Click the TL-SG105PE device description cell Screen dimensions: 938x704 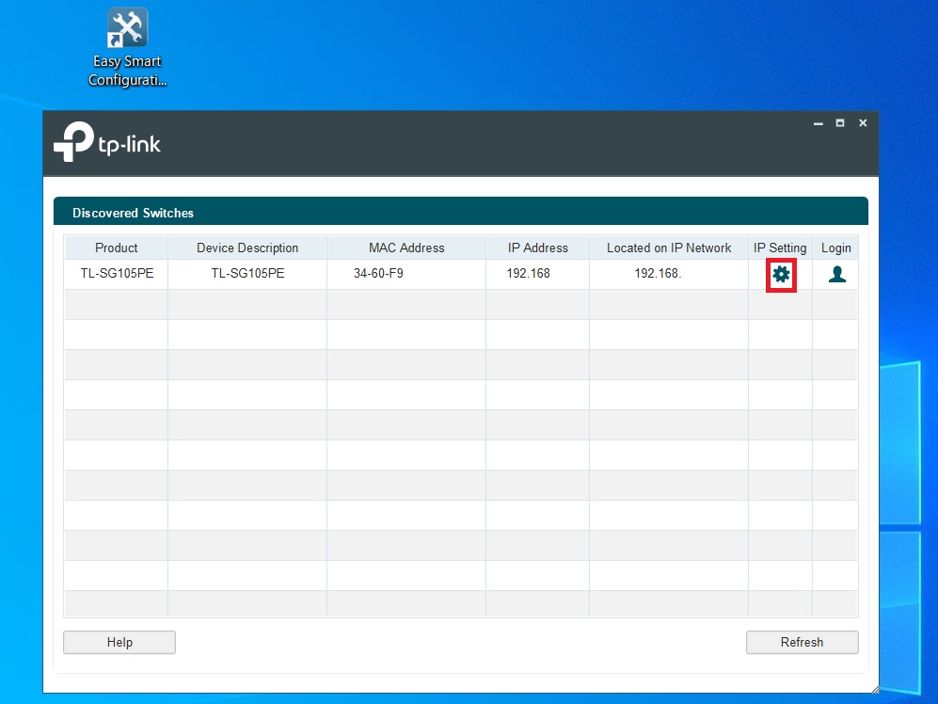click(x=247, y=274)
